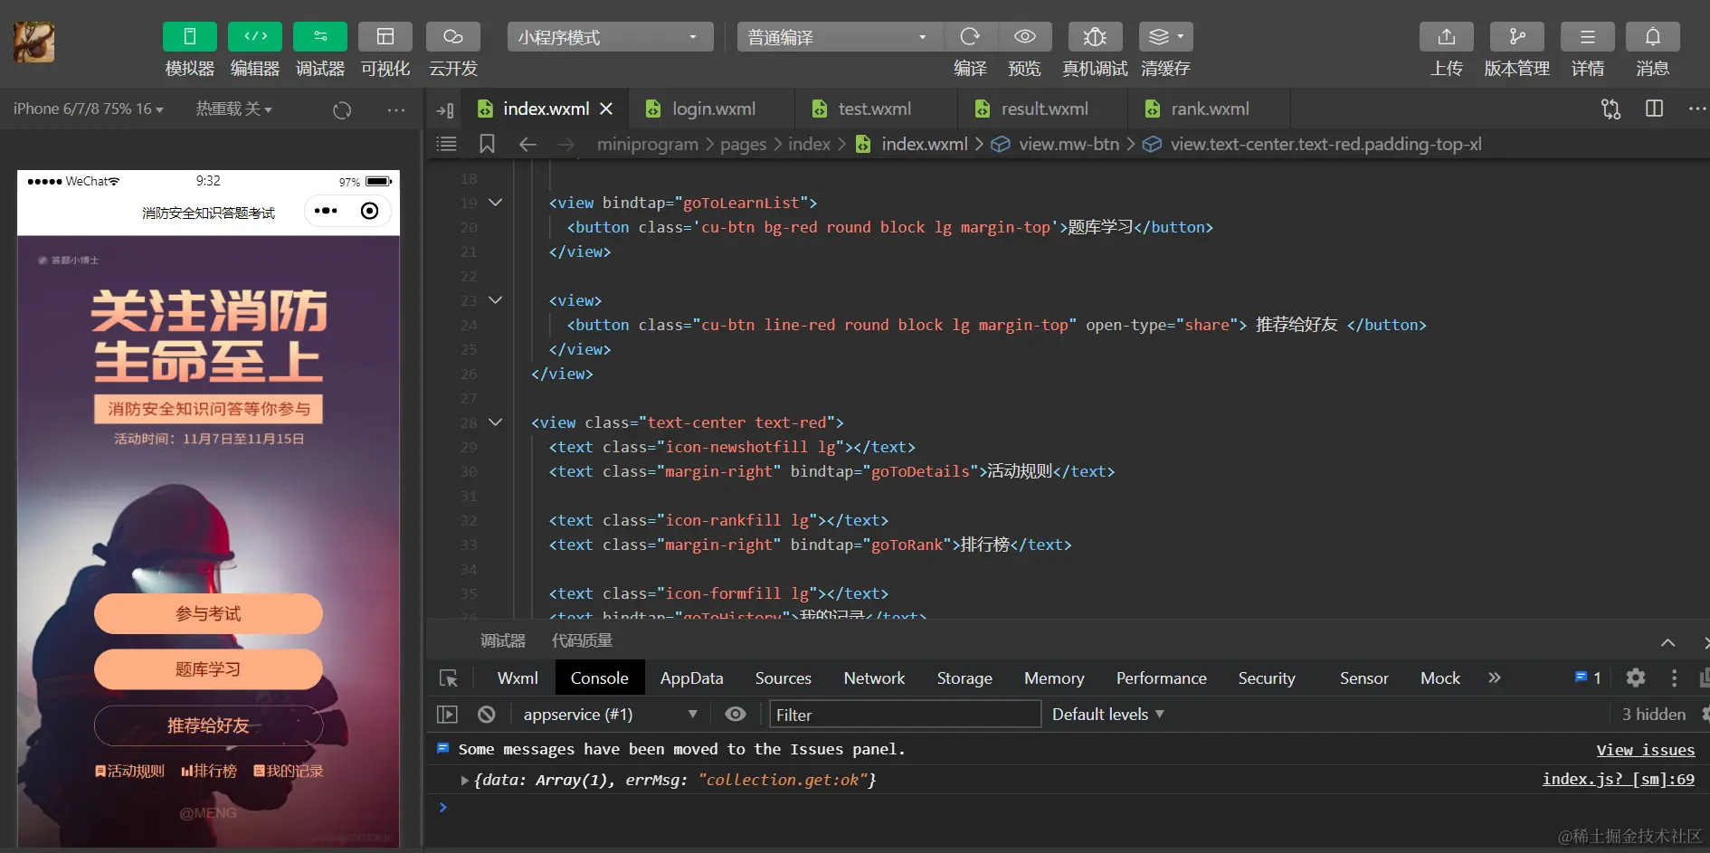Expand the Default levels dropdown
The image size is (1710, 853).
(1107, 715)
